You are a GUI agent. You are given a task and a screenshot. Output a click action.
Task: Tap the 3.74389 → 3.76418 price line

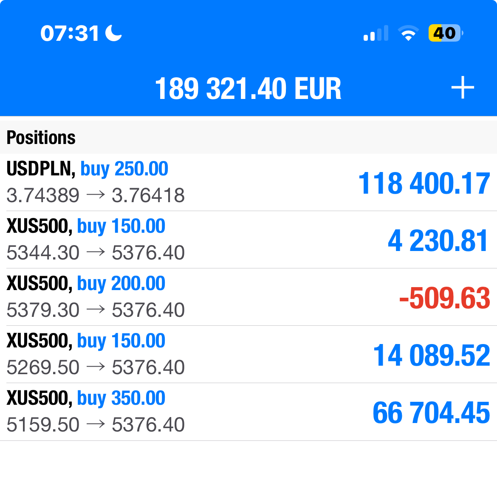pyautogui.click(x=96, y=195)
